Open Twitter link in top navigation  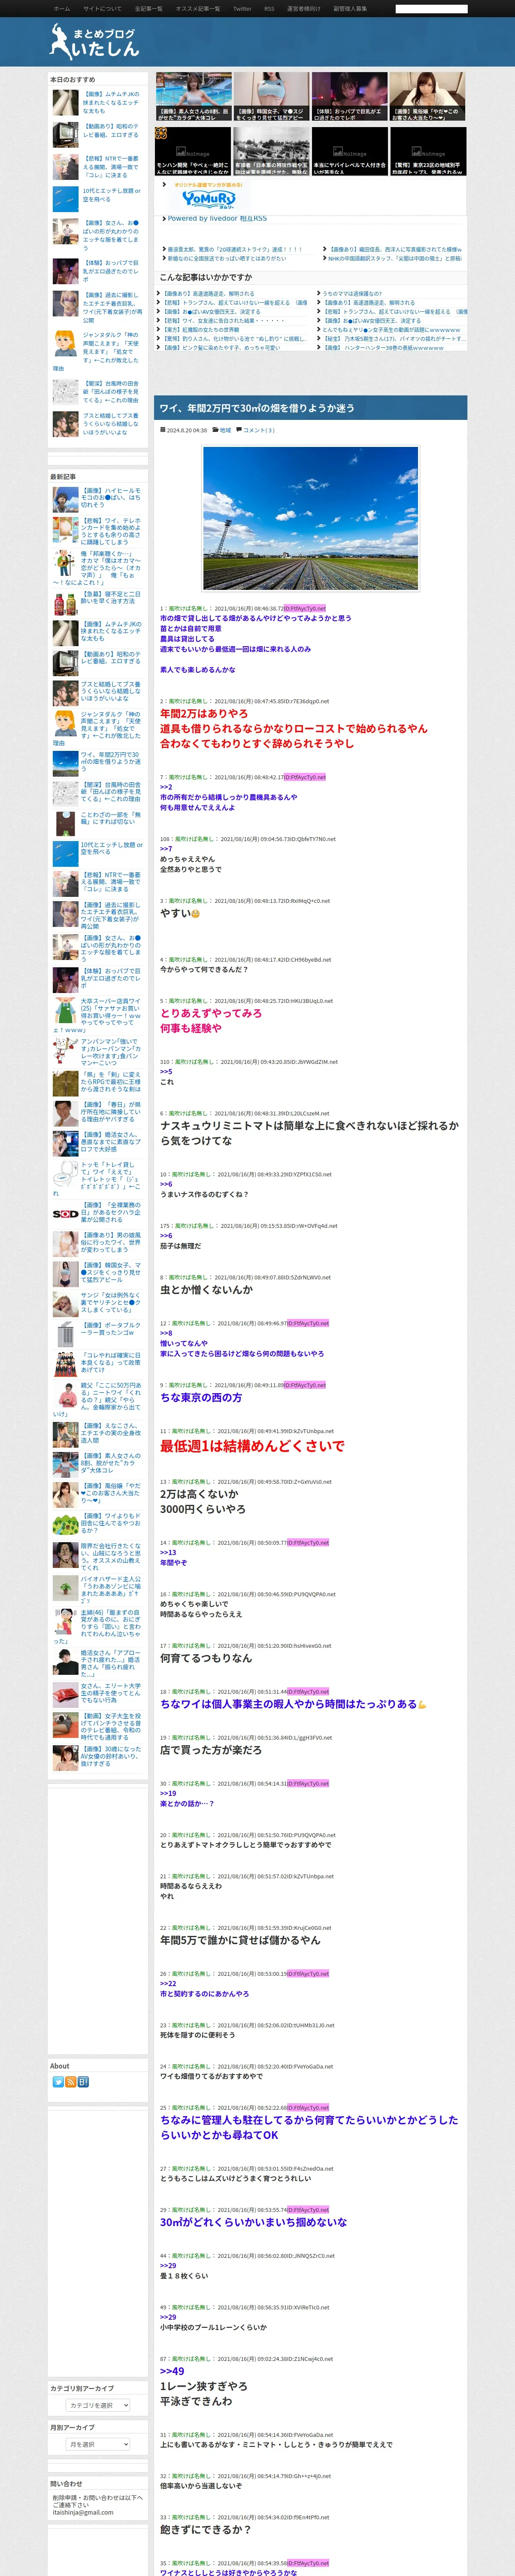(242, 8)
